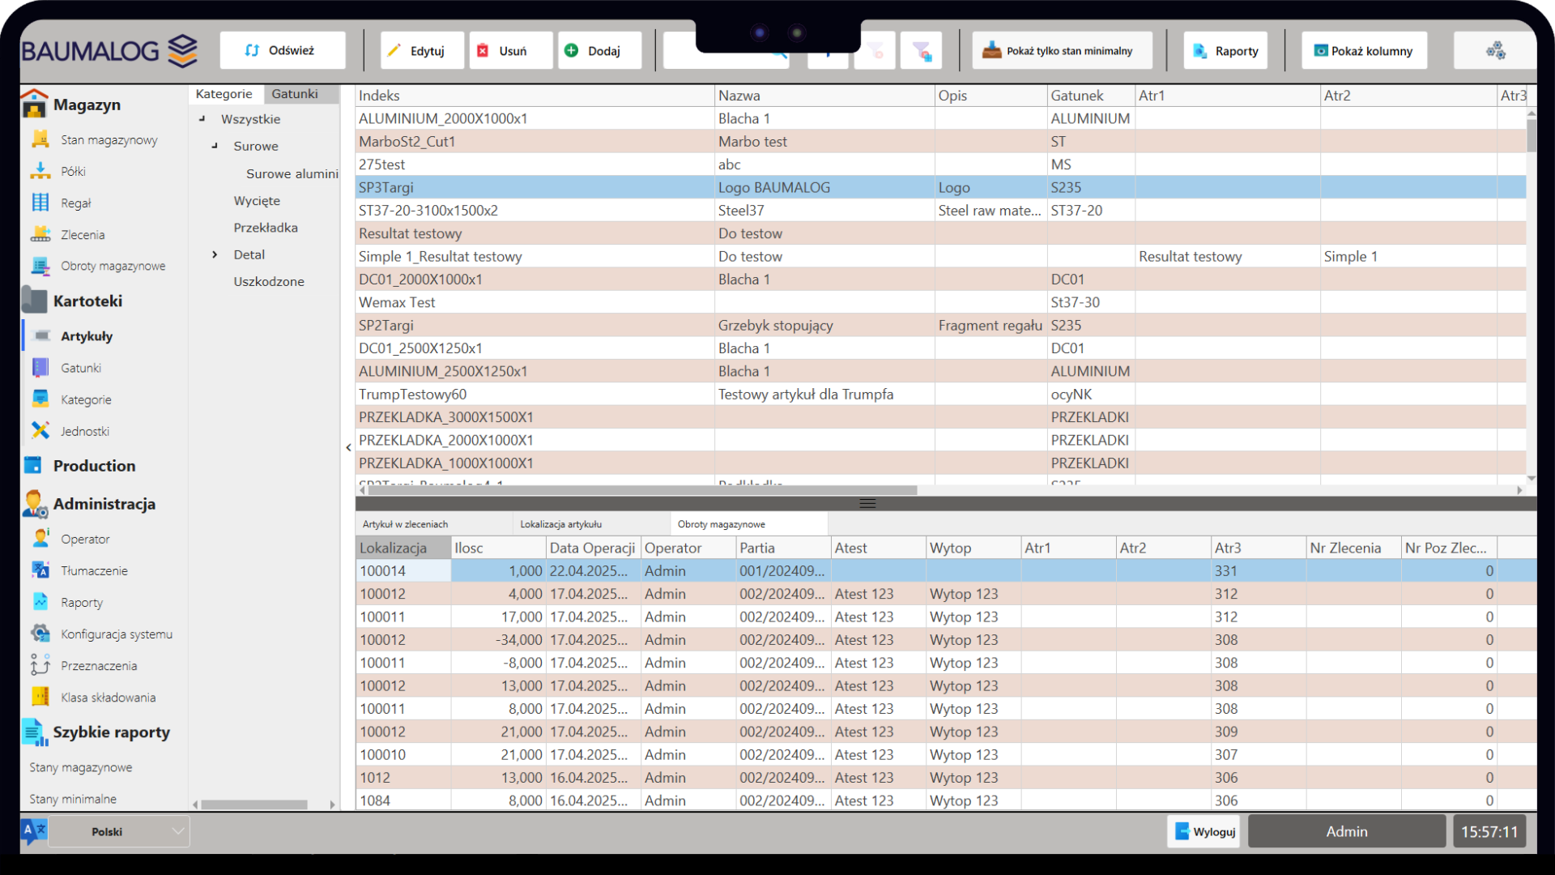Click the article table's horizontal scrollbar
Image resolution: width=1555 pixels, height=875 pixels.
pyautogui.click(x=640, y=490)
